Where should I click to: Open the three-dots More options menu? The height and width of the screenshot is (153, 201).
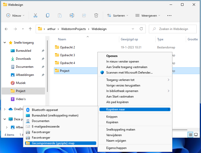(x=169, y=16)
